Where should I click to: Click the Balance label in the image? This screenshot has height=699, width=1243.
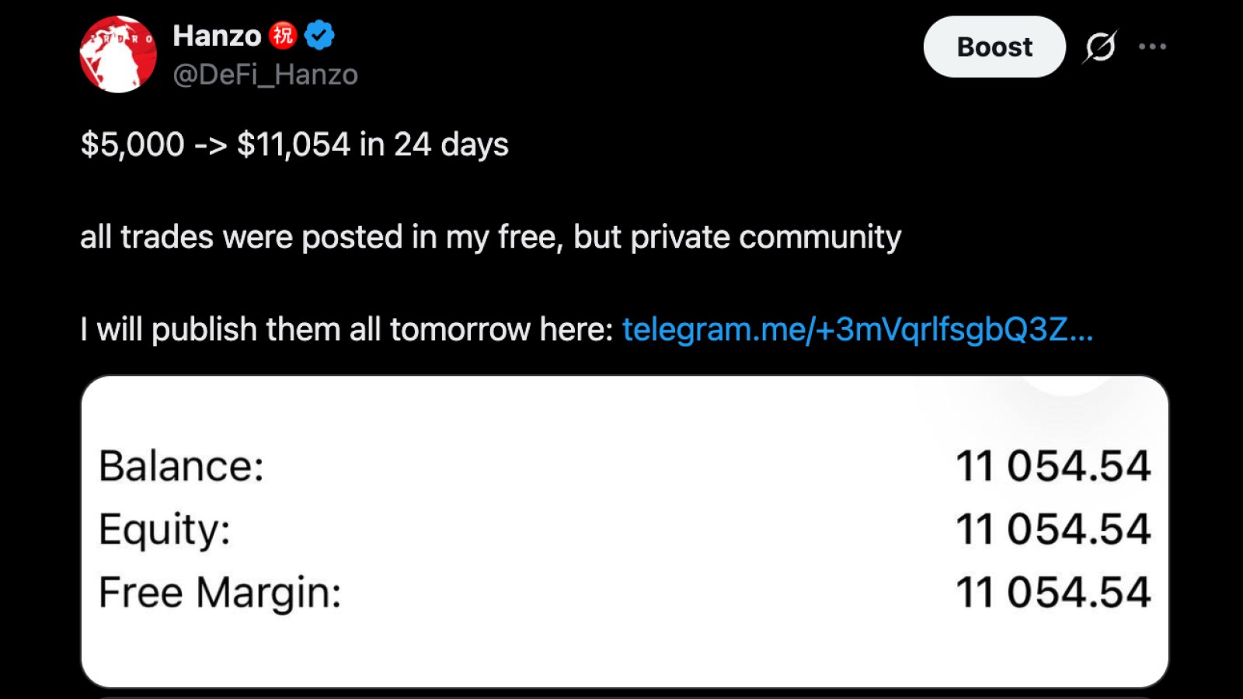[181, 466]
